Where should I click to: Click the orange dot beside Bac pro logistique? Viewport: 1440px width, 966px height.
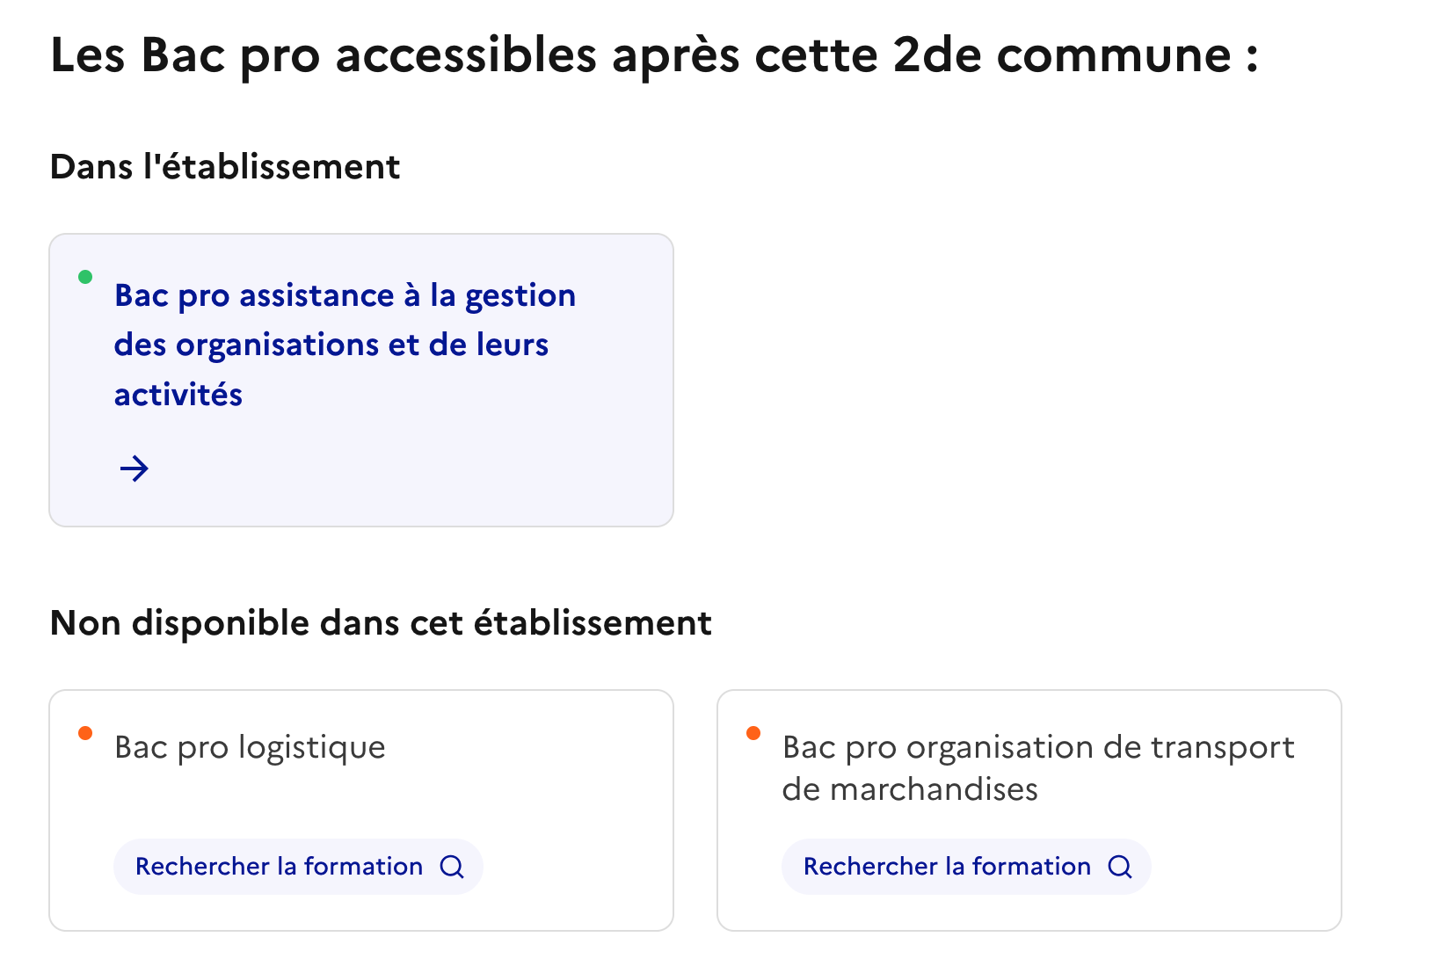85,731
